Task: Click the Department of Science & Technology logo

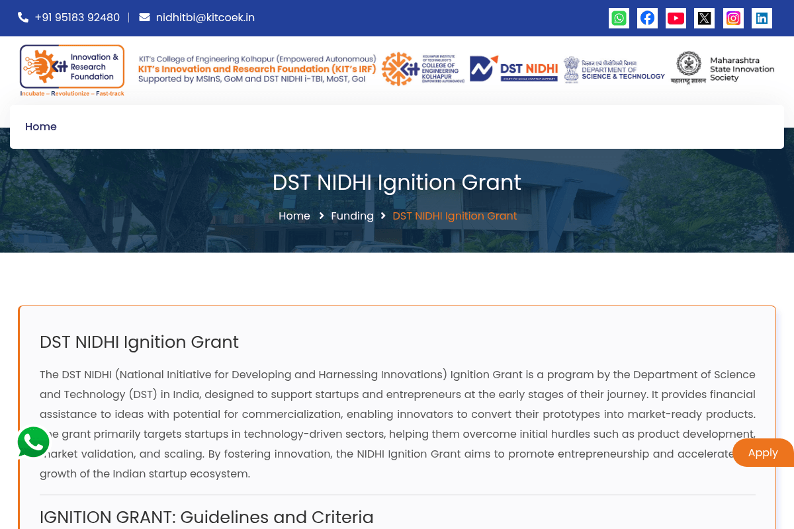Action: [x=613, y=68]
